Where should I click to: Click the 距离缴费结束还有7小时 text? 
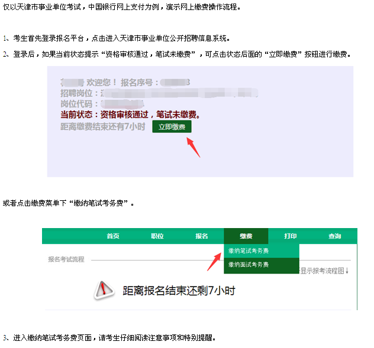coord(103,126)
